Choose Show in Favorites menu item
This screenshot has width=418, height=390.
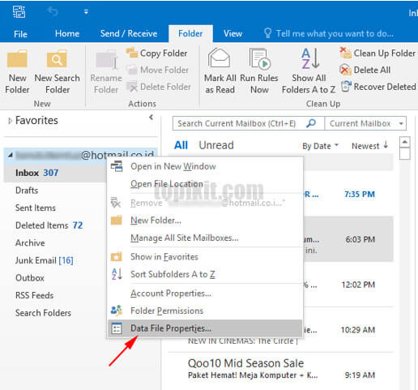pos(205,257)
